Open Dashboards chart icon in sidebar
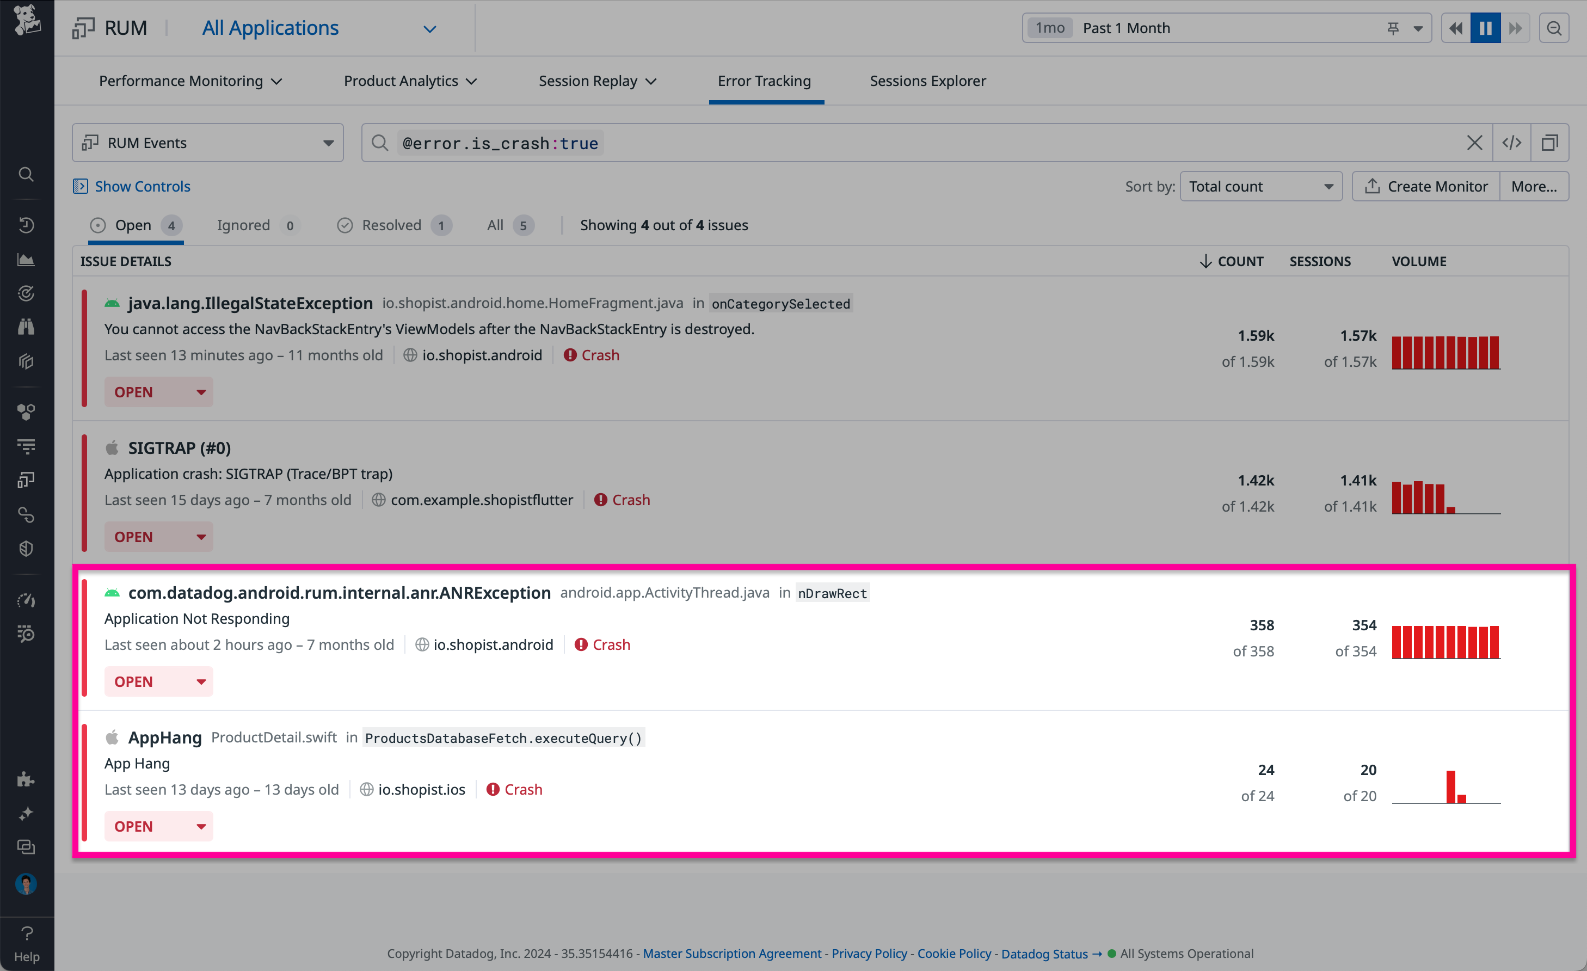This screenshot has width=1587, height=971. (x=26, y=260)
